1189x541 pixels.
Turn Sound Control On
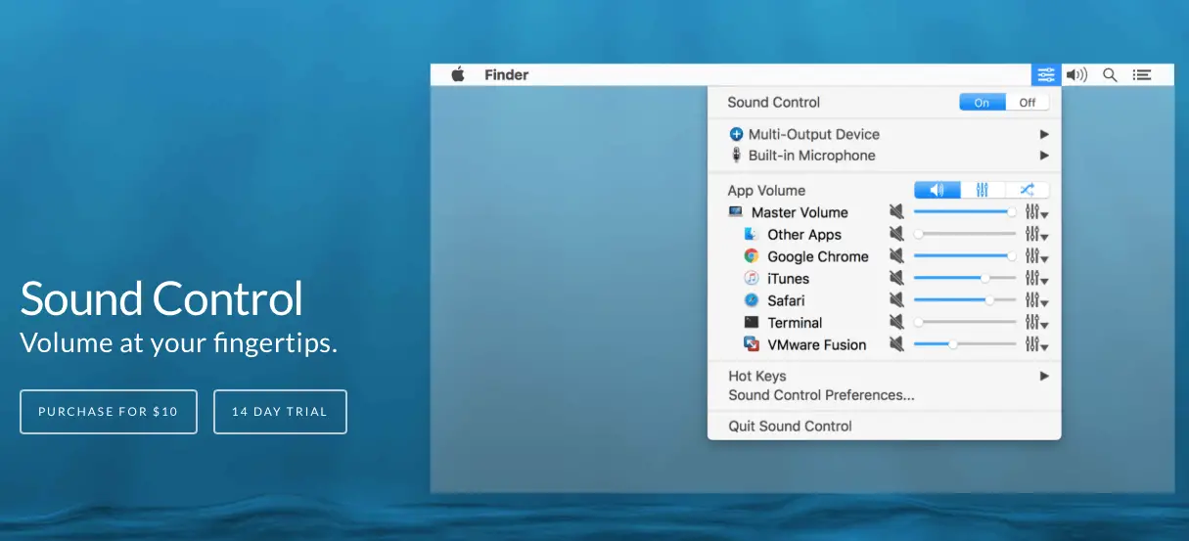click(x=982, y=103)
